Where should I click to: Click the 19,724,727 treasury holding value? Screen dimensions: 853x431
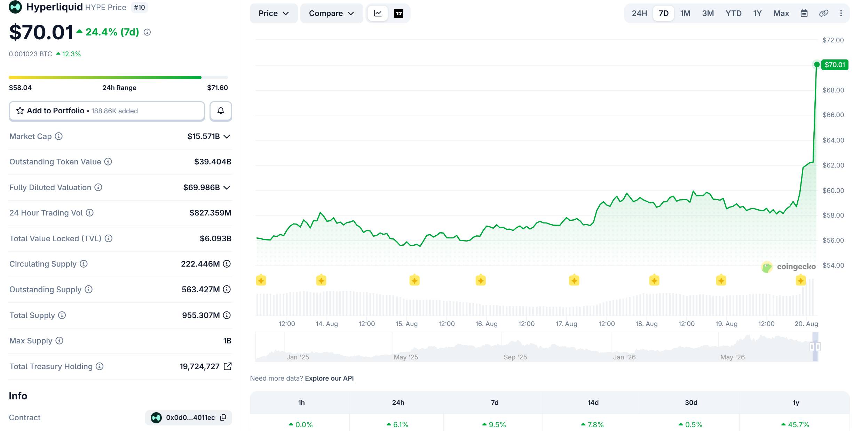[199, 366]
